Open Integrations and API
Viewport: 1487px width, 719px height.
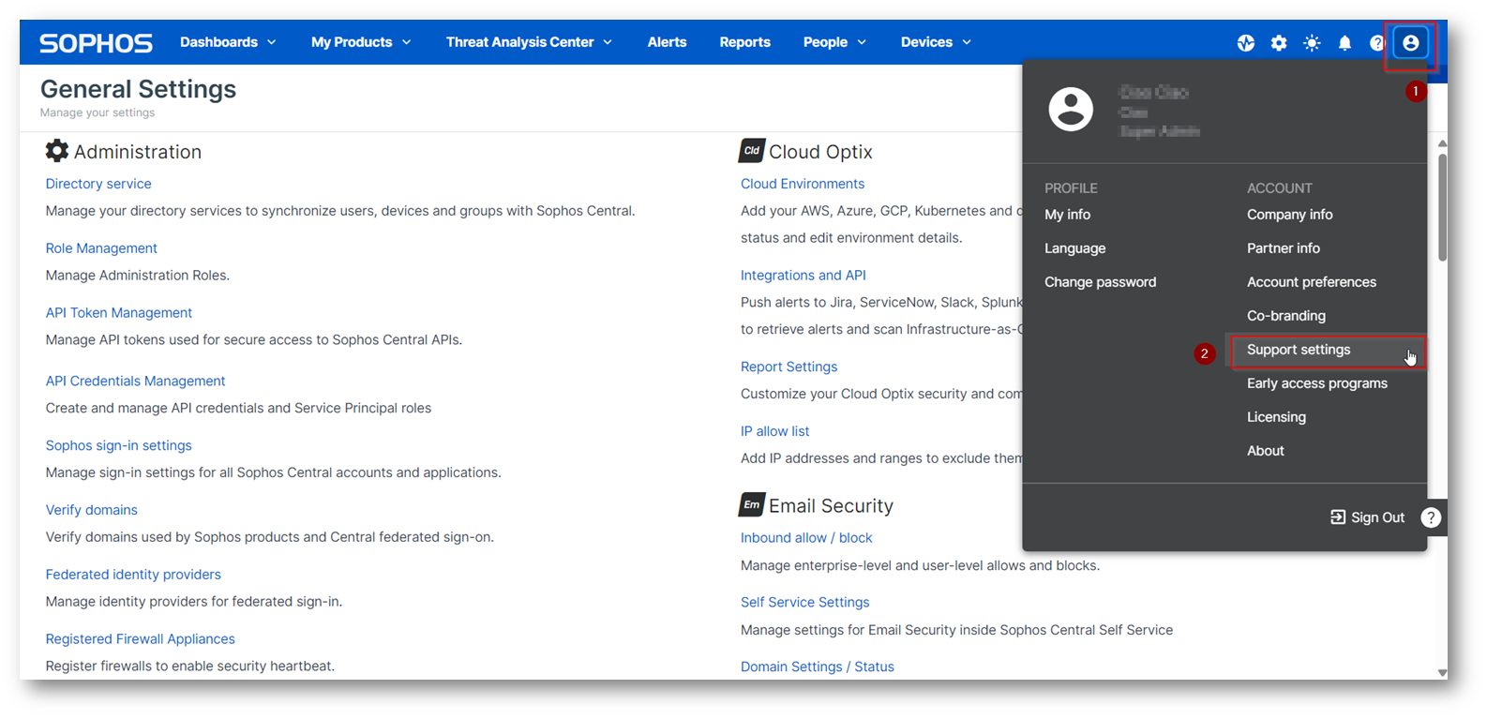click(804, 276)
